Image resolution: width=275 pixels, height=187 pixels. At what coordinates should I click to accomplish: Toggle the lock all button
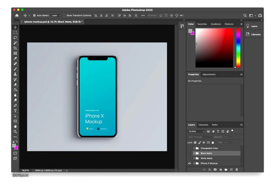213,143
